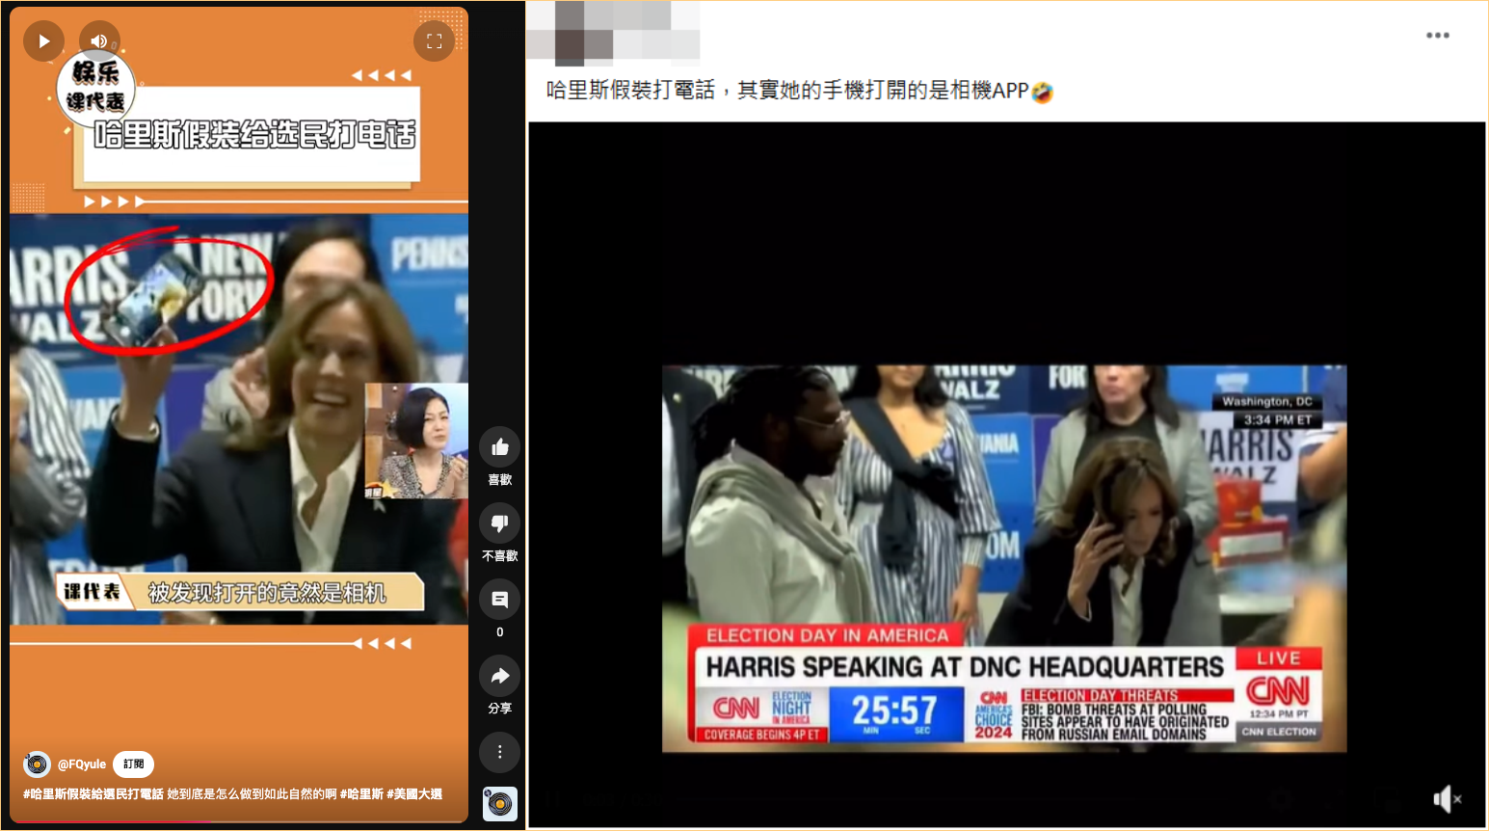Enter fullscreen mode on the Shorts video
Image resolution: width=1489 pixels, height=831 pixels.
pyautogui.click(x=434, y=41)
